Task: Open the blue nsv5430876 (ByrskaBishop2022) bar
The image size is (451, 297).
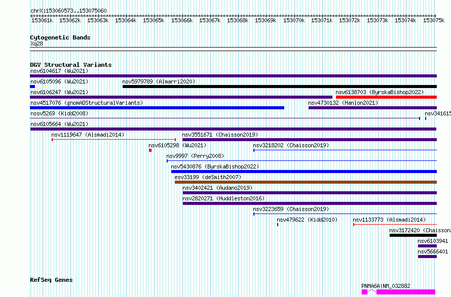Action: 304,172
